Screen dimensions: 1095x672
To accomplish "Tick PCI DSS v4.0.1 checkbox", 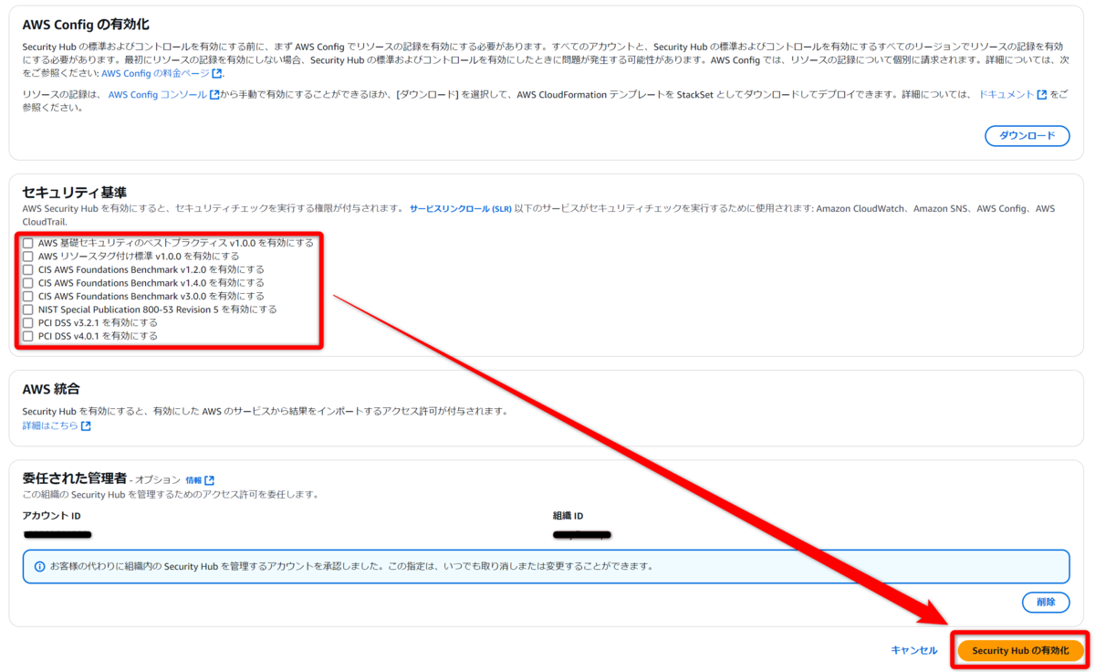I will click(28, 336).
